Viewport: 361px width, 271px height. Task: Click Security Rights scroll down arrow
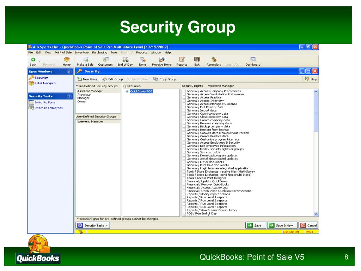[x=316, y=214]
